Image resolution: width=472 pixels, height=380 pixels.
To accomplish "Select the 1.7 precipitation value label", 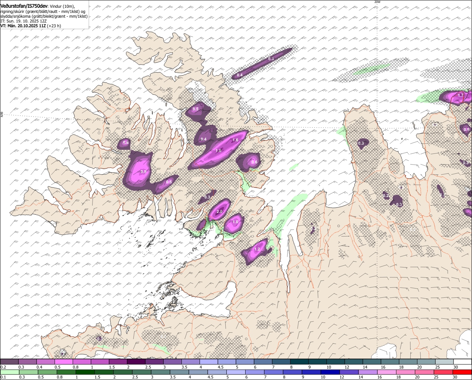I will (x=461, y=96).
